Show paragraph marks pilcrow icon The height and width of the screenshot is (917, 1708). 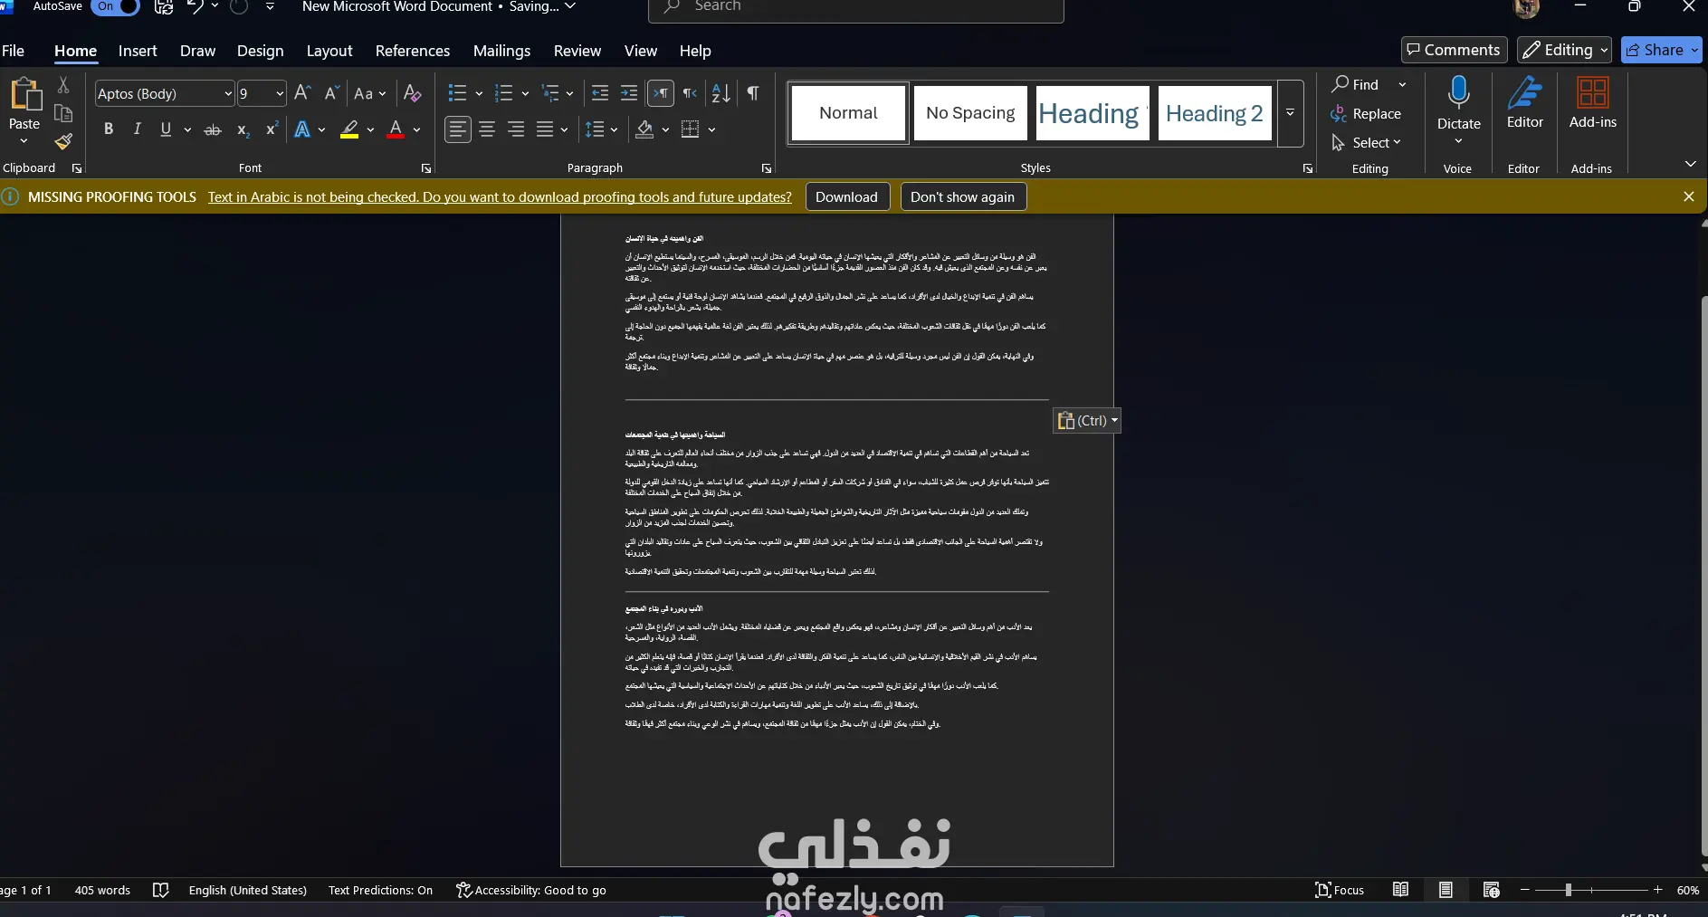pos(753,93)
